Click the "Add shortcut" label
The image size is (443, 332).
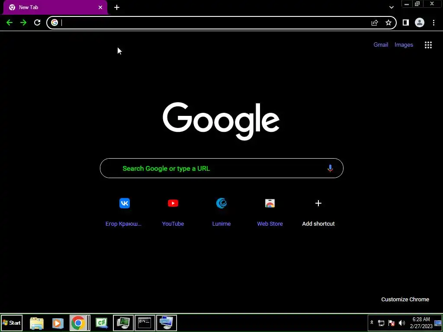pos(318,224)
